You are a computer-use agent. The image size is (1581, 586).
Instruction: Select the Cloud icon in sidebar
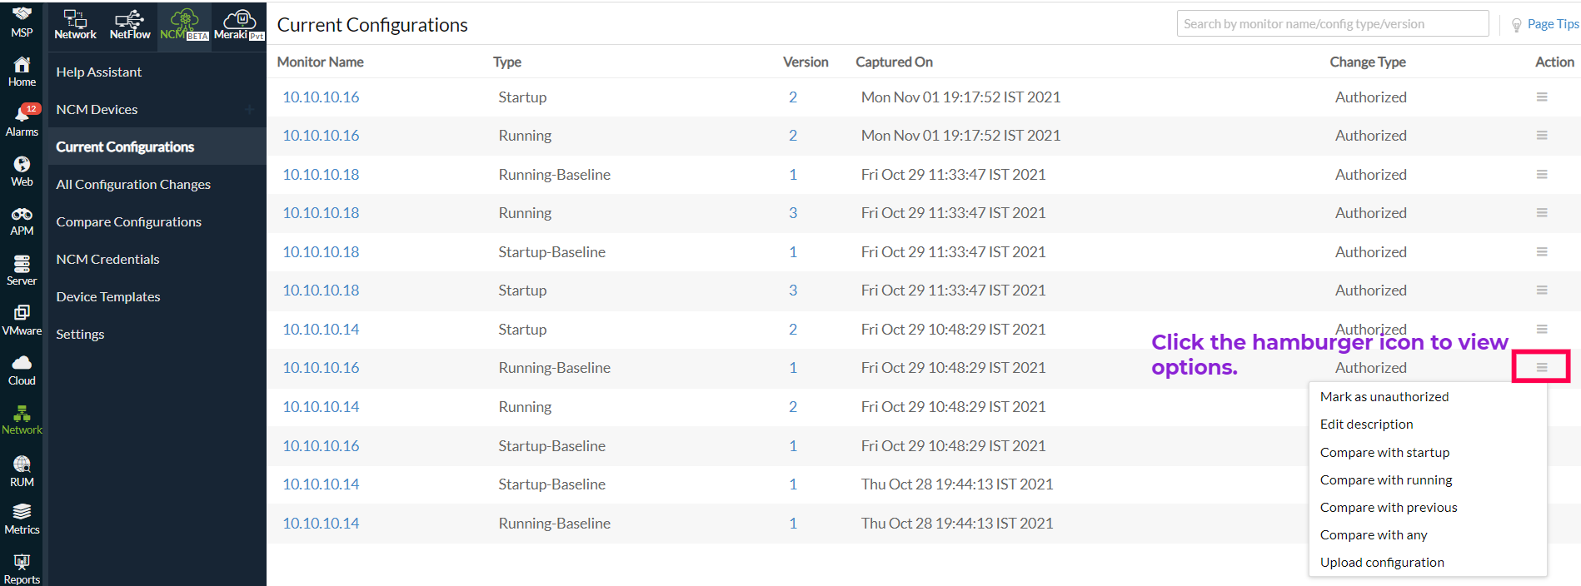22,362
